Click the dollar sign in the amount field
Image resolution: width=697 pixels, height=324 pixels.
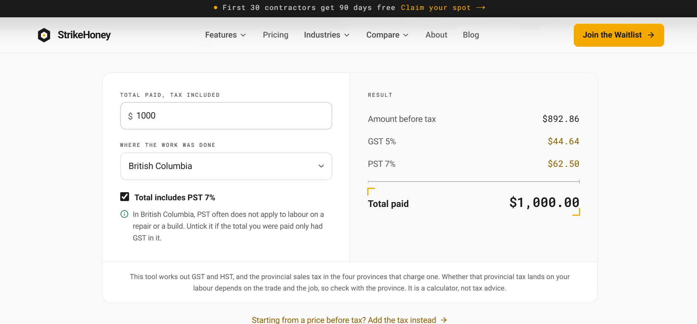130,116
